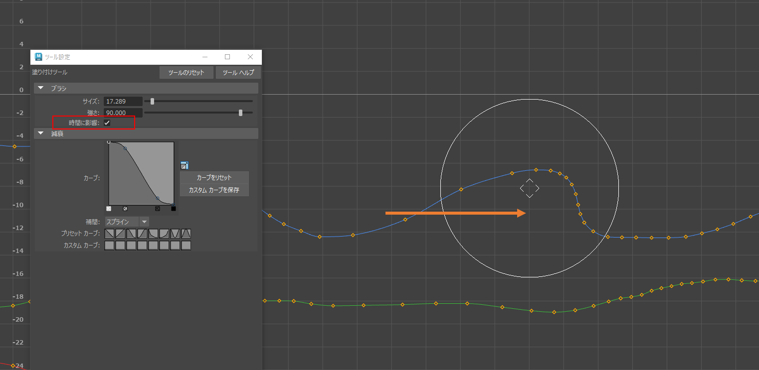
Task: Select the linear descending preset curve
Action: click(109, 234)
